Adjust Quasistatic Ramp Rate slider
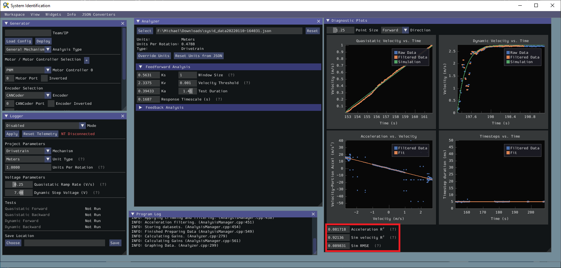561x268 pixels. click(x=19, y=185)
